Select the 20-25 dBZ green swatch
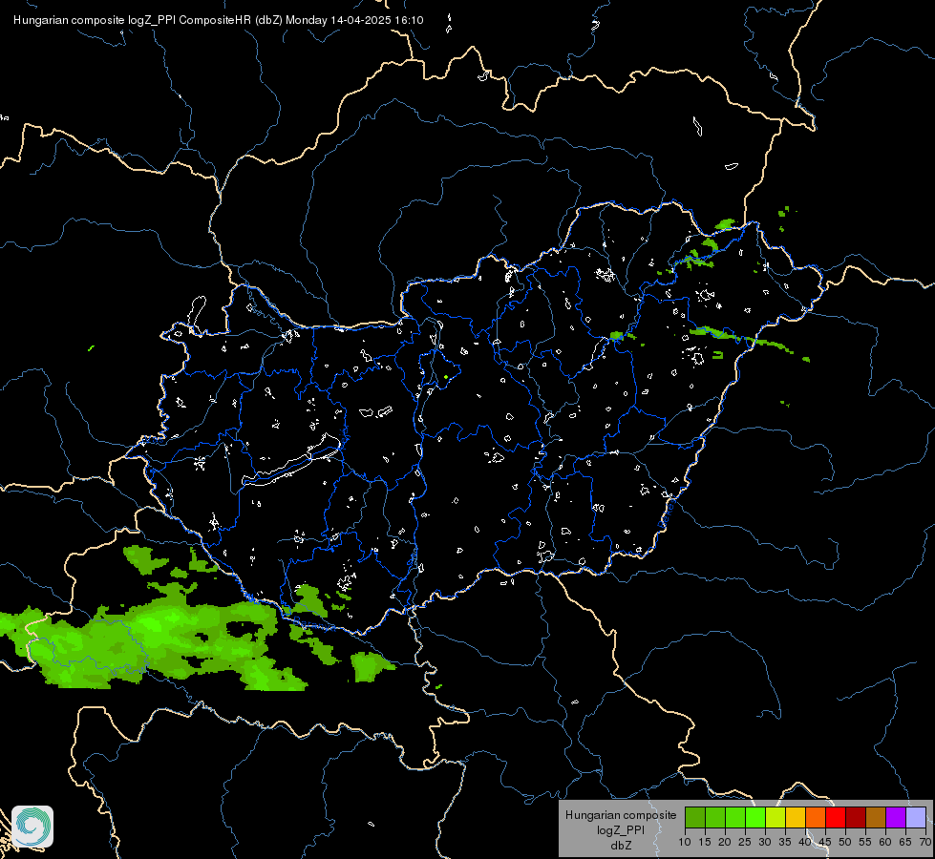Viewport: 935px width, 859px height. pos(735,817)
